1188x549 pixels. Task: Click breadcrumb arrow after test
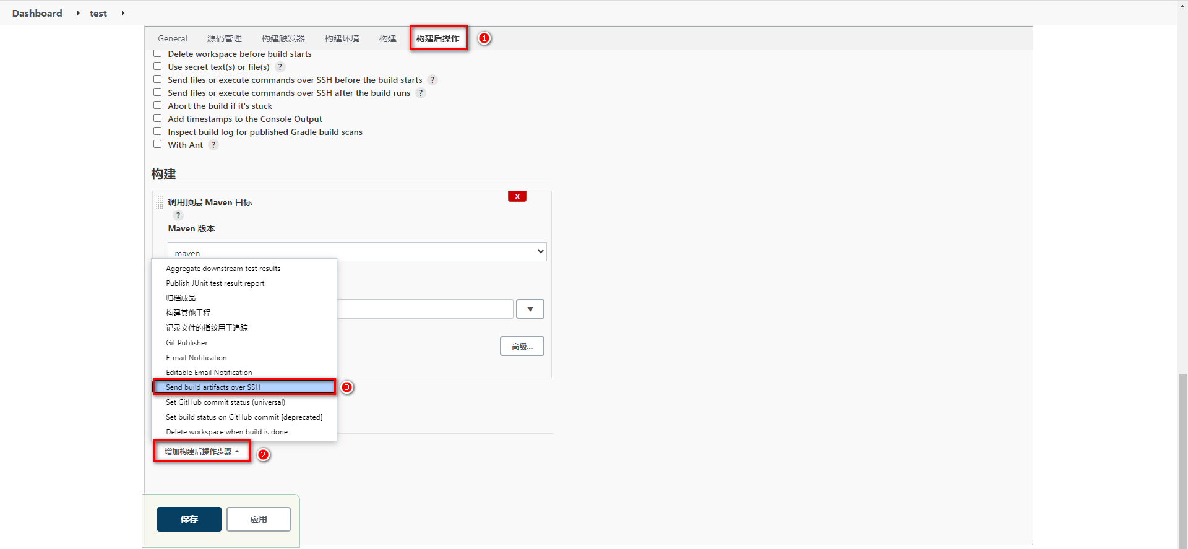pos(123,13)
